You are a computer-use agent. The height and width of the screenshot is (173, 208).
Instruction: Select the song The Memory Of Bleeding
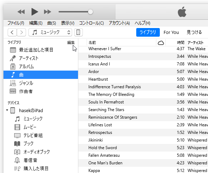(111, 94)
